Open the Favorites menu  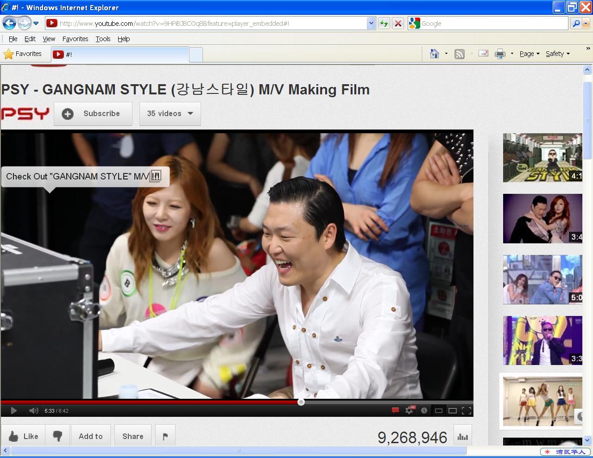pos(75,39)
